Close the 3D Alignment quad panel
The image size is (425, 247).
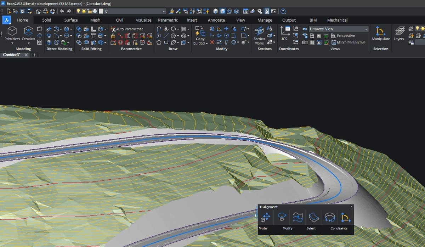[351, 206]
